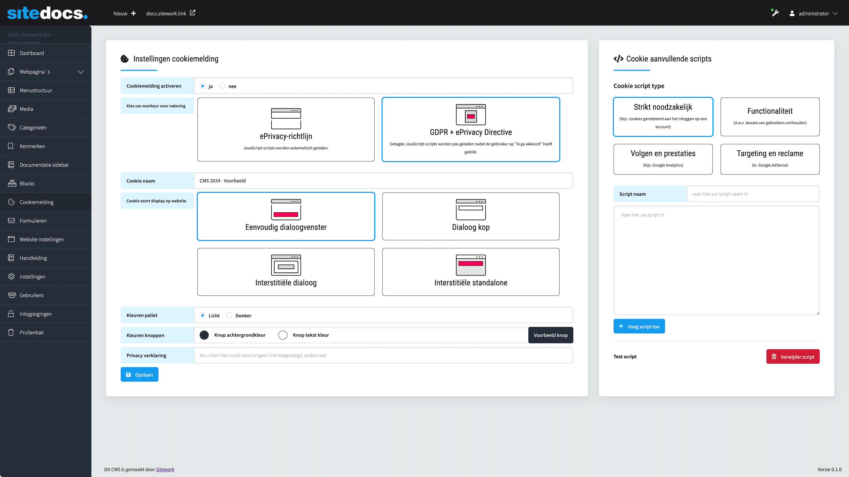849x477 pixels.
Task: Click the wrench tools icon in header
Action: tap(775, 13)
